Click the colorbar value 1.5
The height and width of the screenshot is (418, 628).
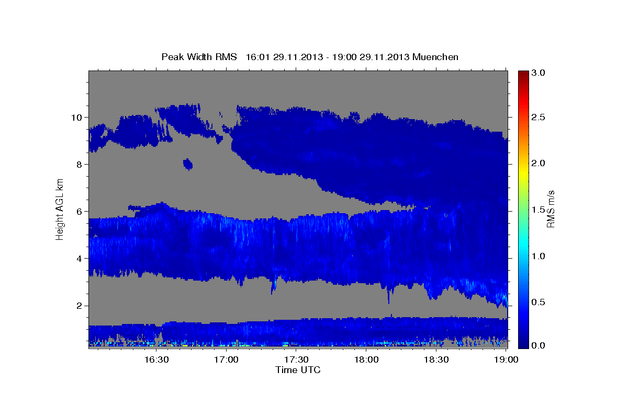click(539, 210)
